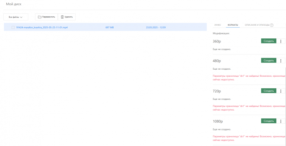Screen dimensions: 286x146
Task: Select the 697 MB size cell
Action: (109, 28)
